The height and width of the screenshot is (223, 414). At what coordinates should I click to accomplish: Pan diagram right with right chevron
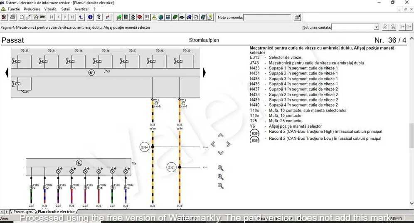pos(228,144)
